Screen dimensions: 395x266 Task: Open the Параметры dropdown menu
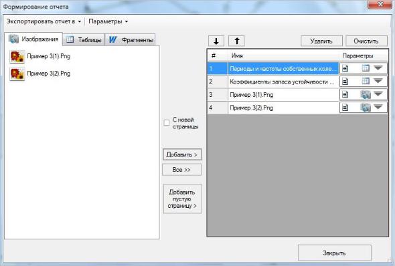(x=108, y=21)
